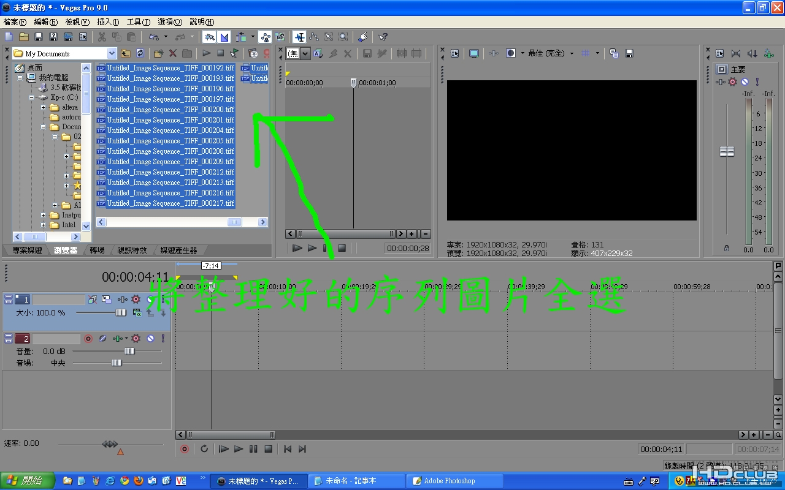Copy preview snapshot to clipboard
Viewport: 785px width, 490px height.
tap(614, 53)
